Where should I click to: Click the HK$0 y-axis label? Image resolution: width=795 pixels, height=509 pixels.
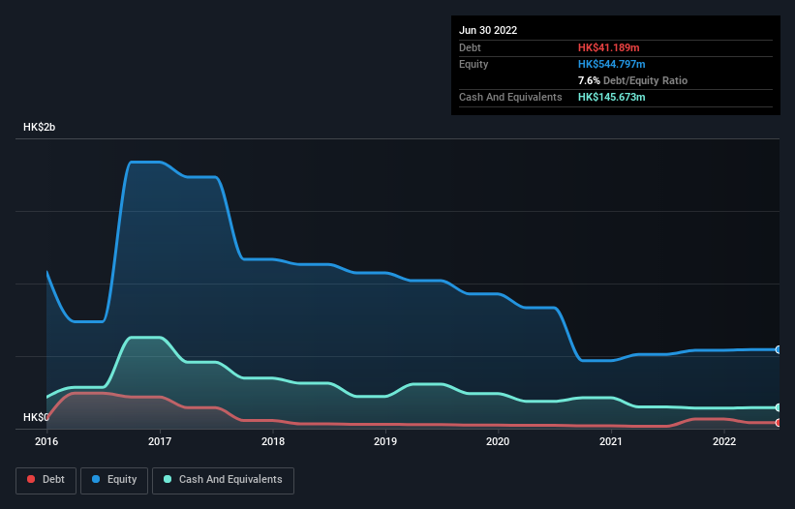click(x=36, y=417)
